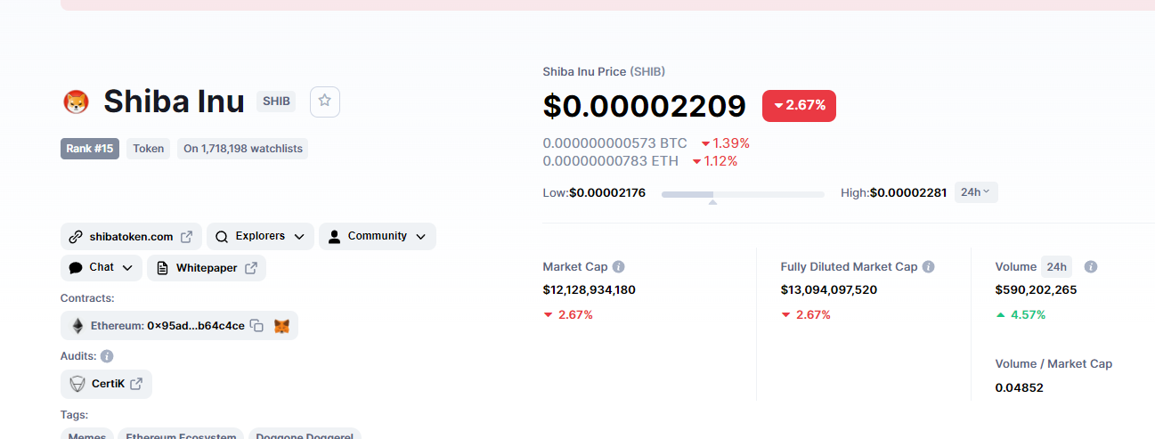Expand the Chat dropdown
The image size is (1155, 439).
[x=102, y=267]
